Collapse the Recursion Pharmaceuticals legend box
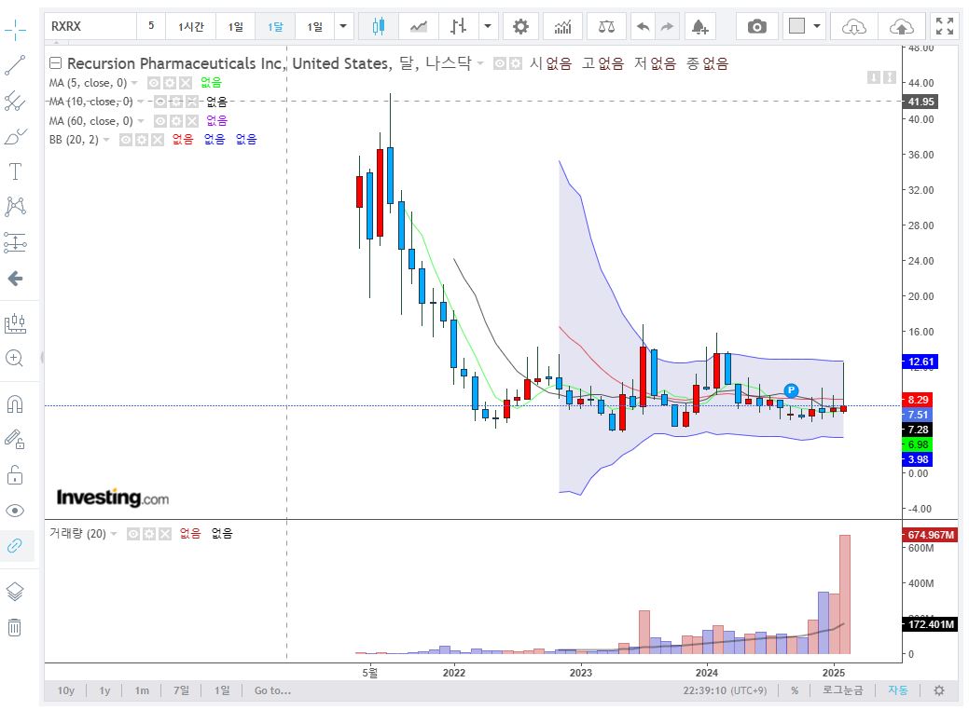The height and width of the screenshot is (710, 969). coord(56,63)
